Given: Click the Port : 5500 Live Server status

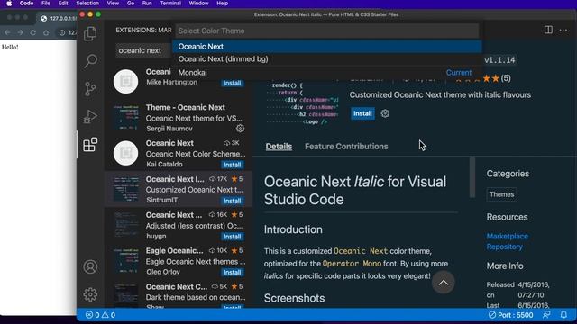Looking at the screenshot, I should [x=510, y=315].
